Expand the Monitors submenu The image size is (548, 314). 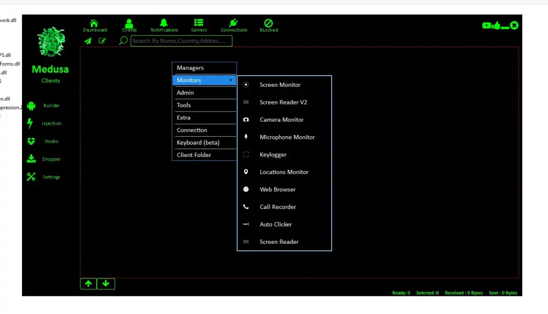coord(204,80)
